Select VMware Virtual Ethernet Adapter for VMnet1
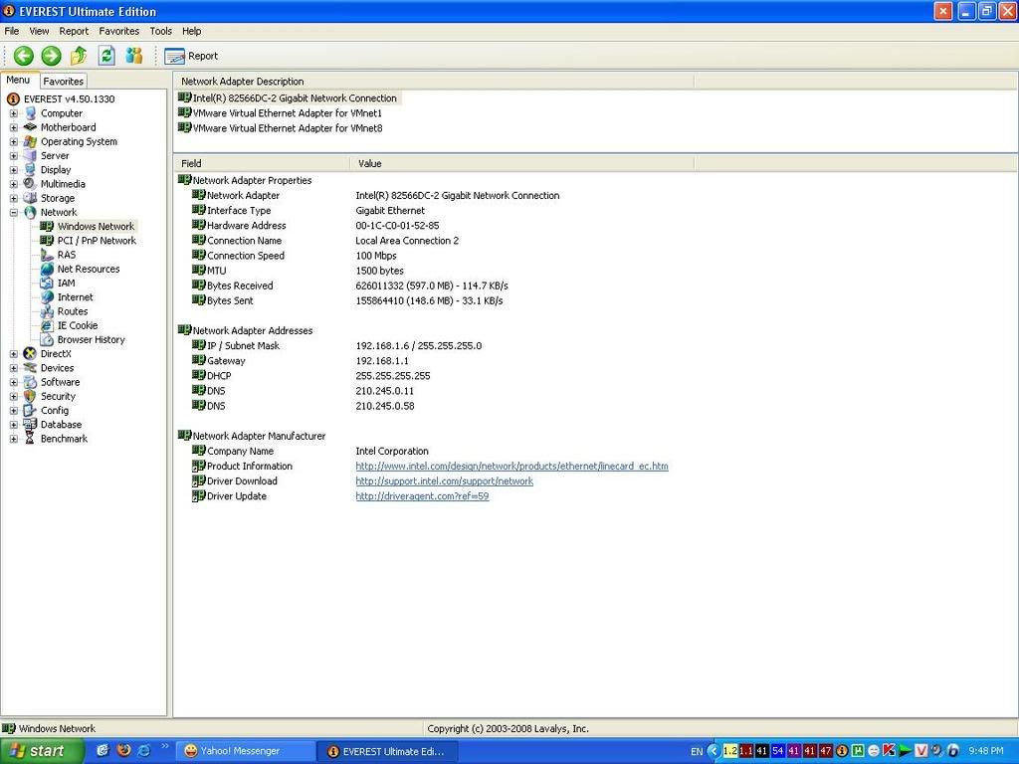Image resolution: width=1019 pixels, height=764 pixels. 288,113
